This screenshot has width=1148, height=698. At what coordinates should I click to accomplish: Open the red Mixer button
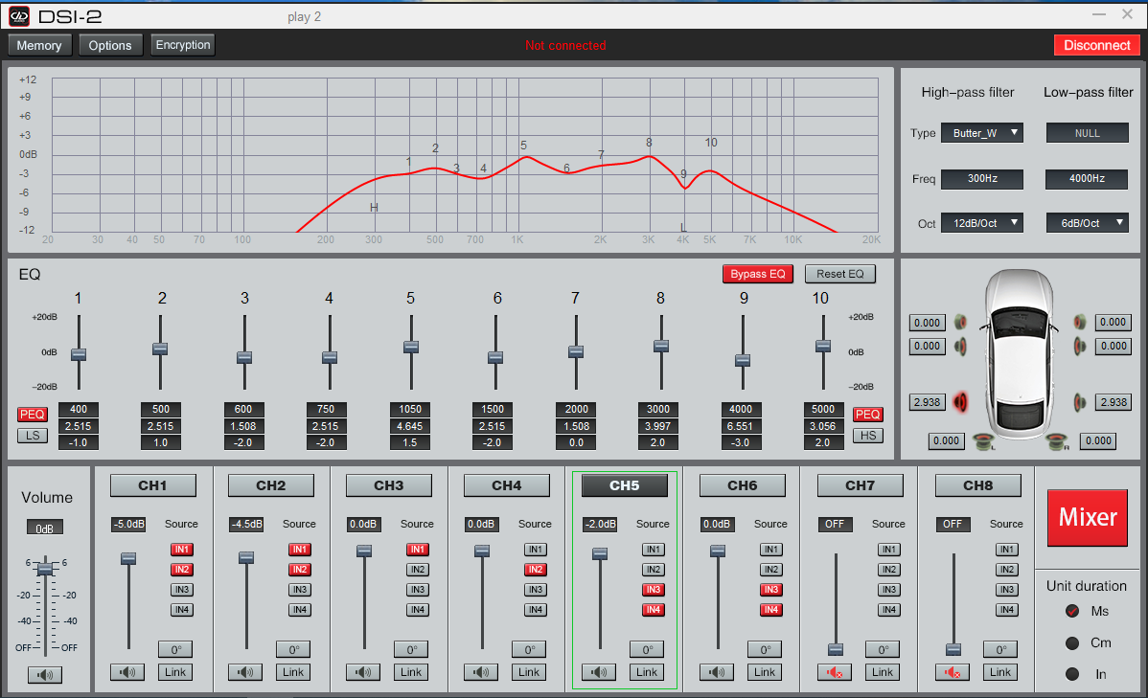(x=1087, y=517)
